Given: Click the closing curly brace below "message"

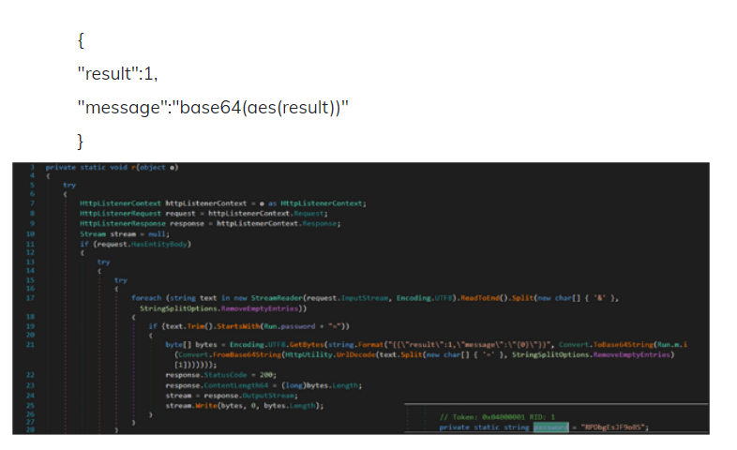Looking at the screenshot, I should [x=81, y=142].
